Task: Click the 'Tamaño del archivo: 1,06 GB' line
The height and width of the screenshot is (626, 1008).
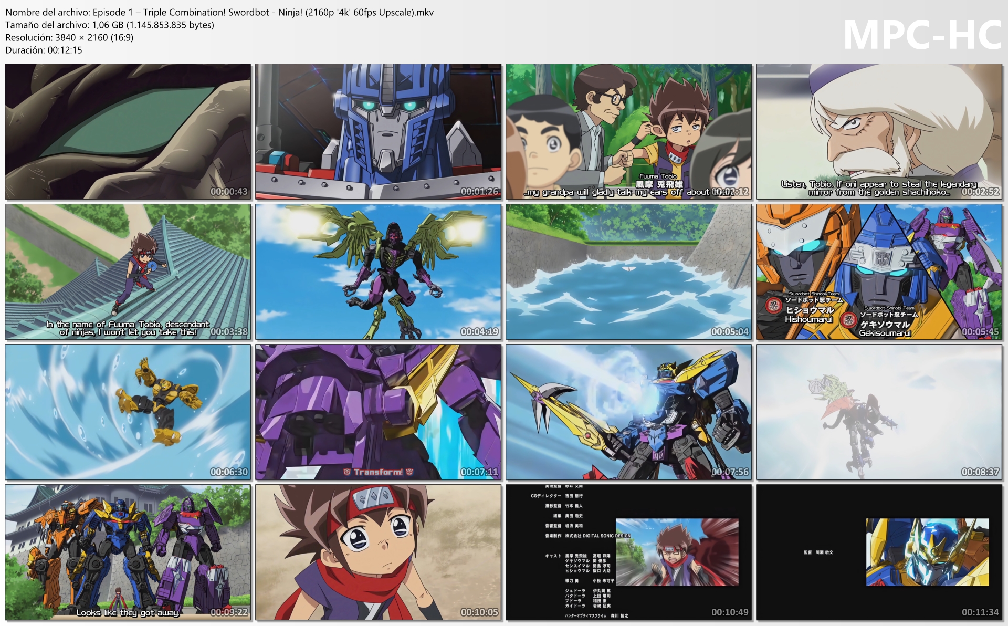Action: (110, 25)
